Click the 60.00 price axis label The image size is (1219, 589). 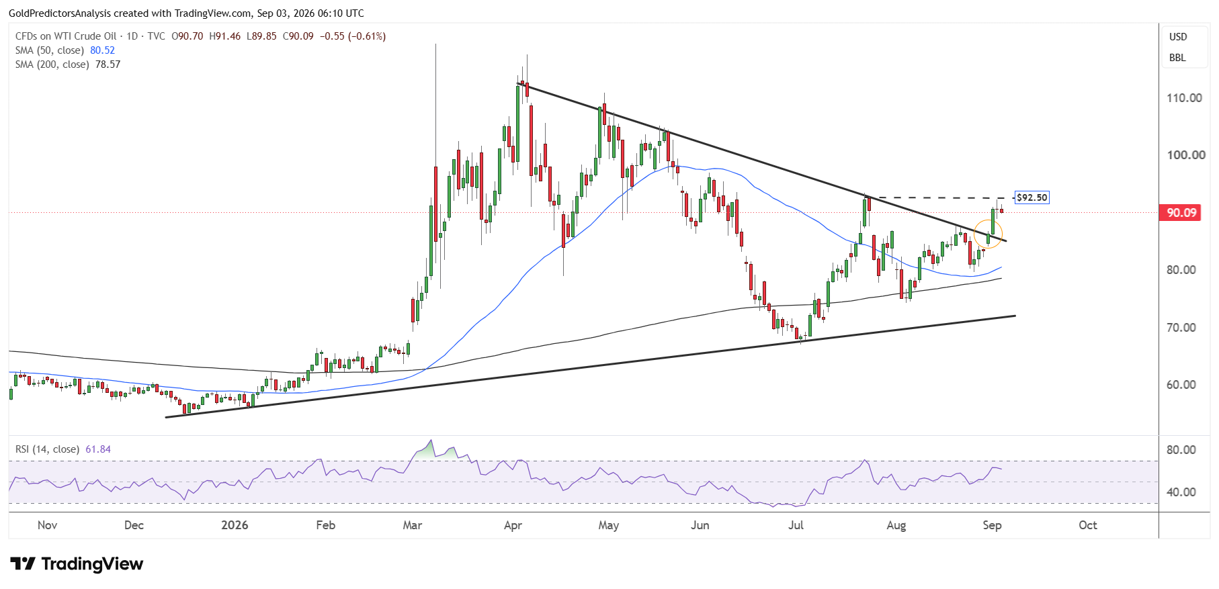click(x=1181, y=385)
